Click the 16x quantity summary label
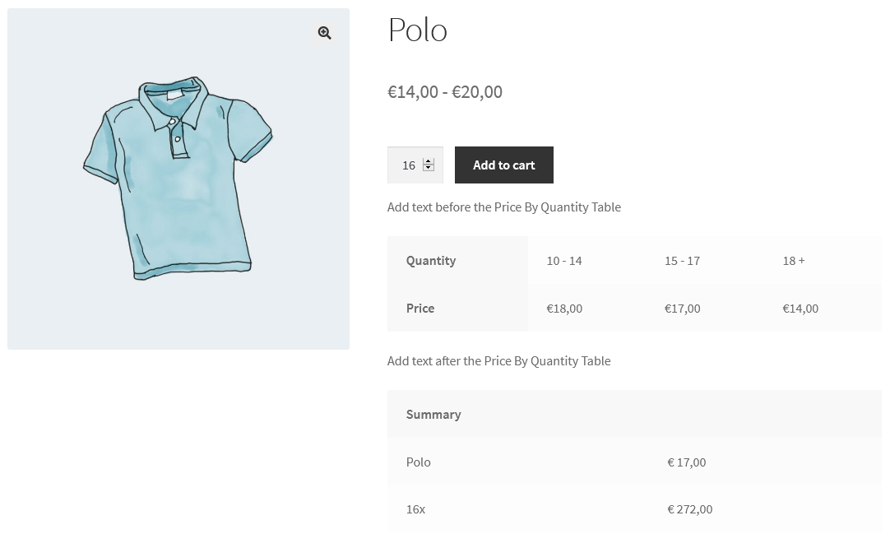 (415, 509)
